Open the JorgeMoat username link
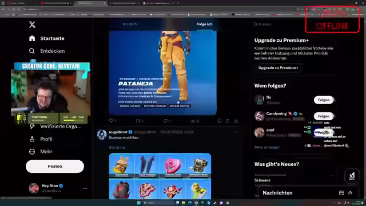 (x=118, y=132)
